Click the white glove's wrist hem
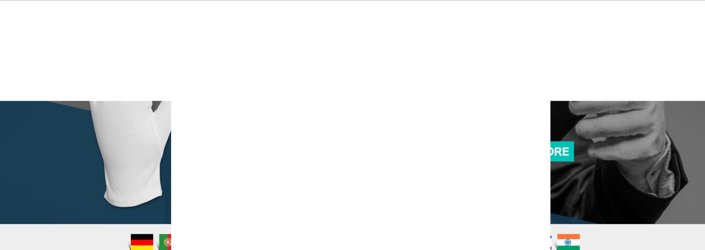 tap(133, 198)
